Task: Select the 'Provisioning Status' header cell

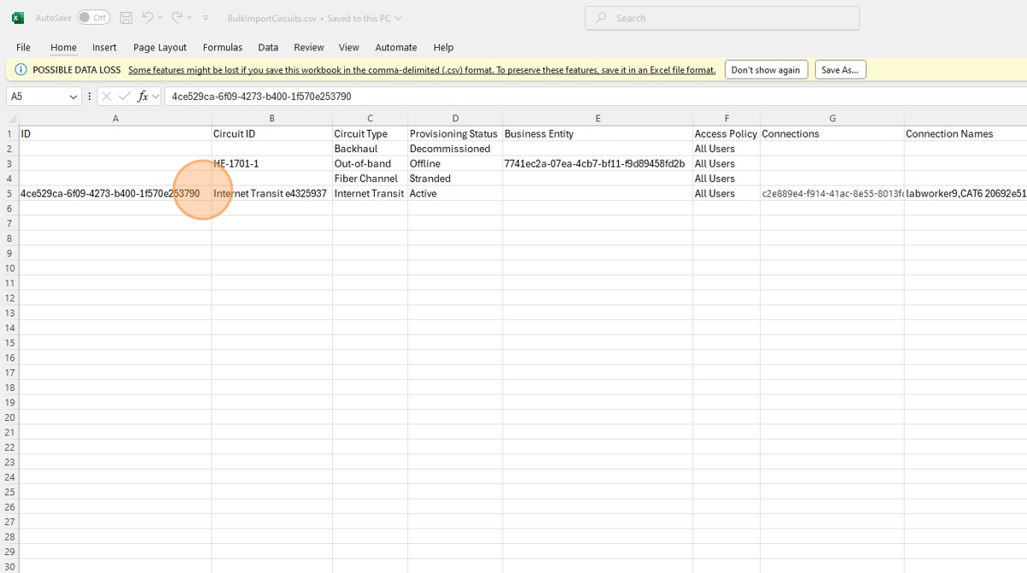Action: tap(455, 133)
